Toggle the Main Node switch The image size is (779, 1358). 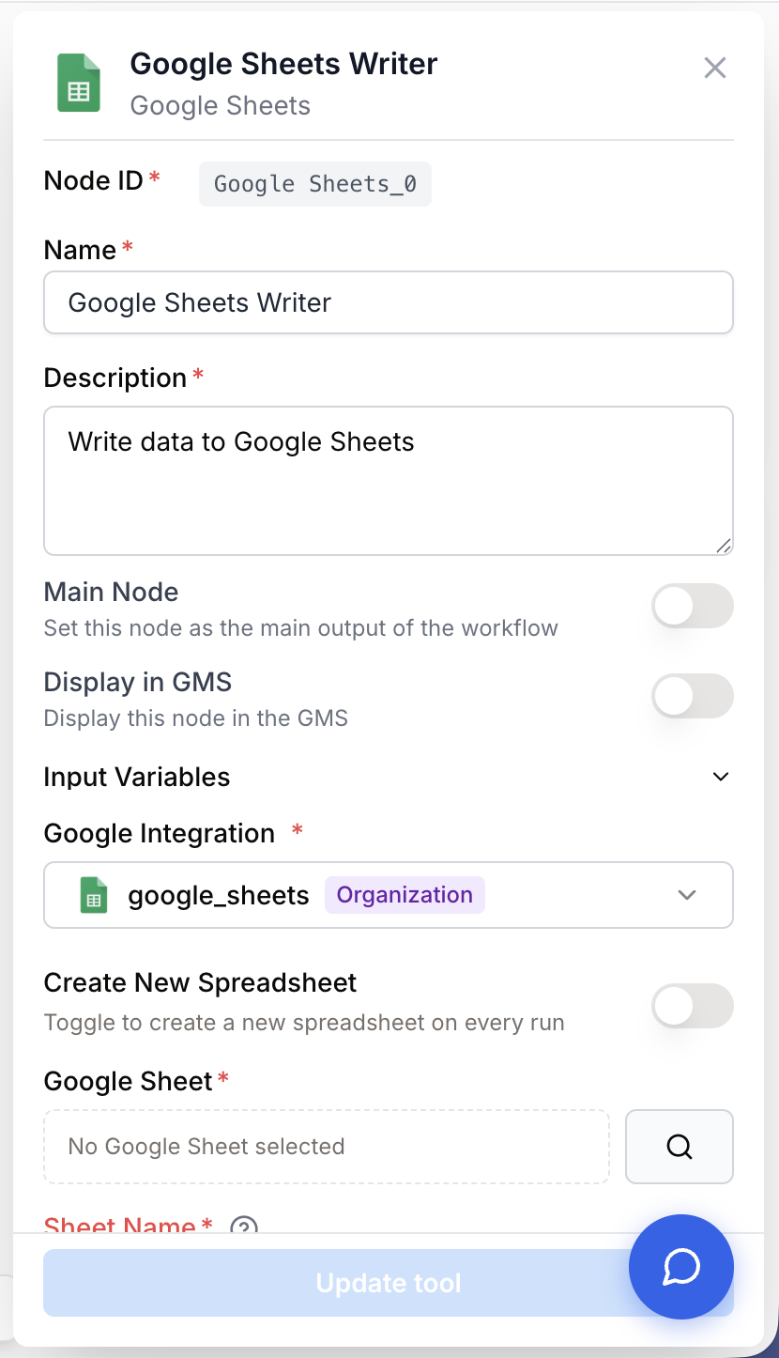coord(693,606)
